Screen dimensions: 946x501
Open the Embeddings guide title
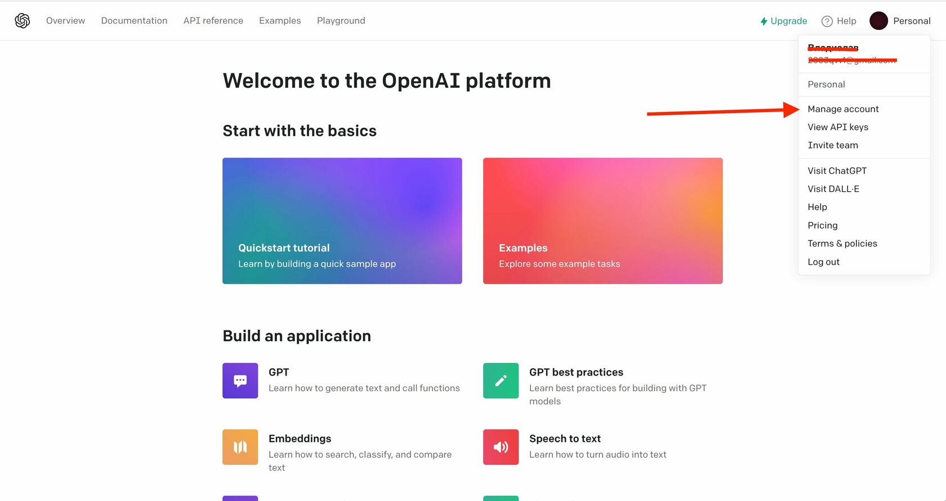[x=300, y=439]
